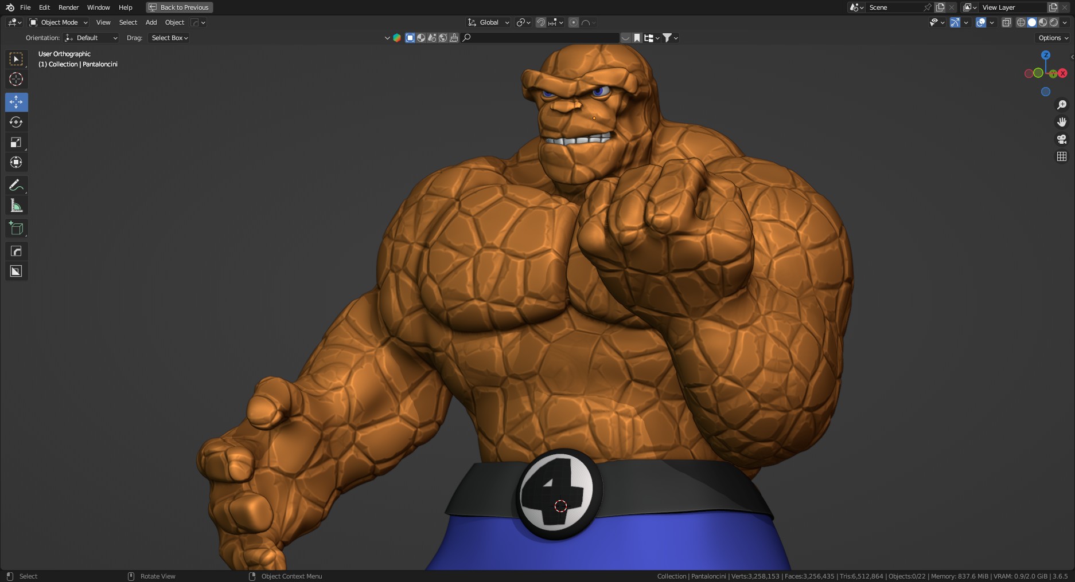Viewport: 1075px width, 582px height.
Task: Select the Add Cube tool
Action: [x=16, y=228]
